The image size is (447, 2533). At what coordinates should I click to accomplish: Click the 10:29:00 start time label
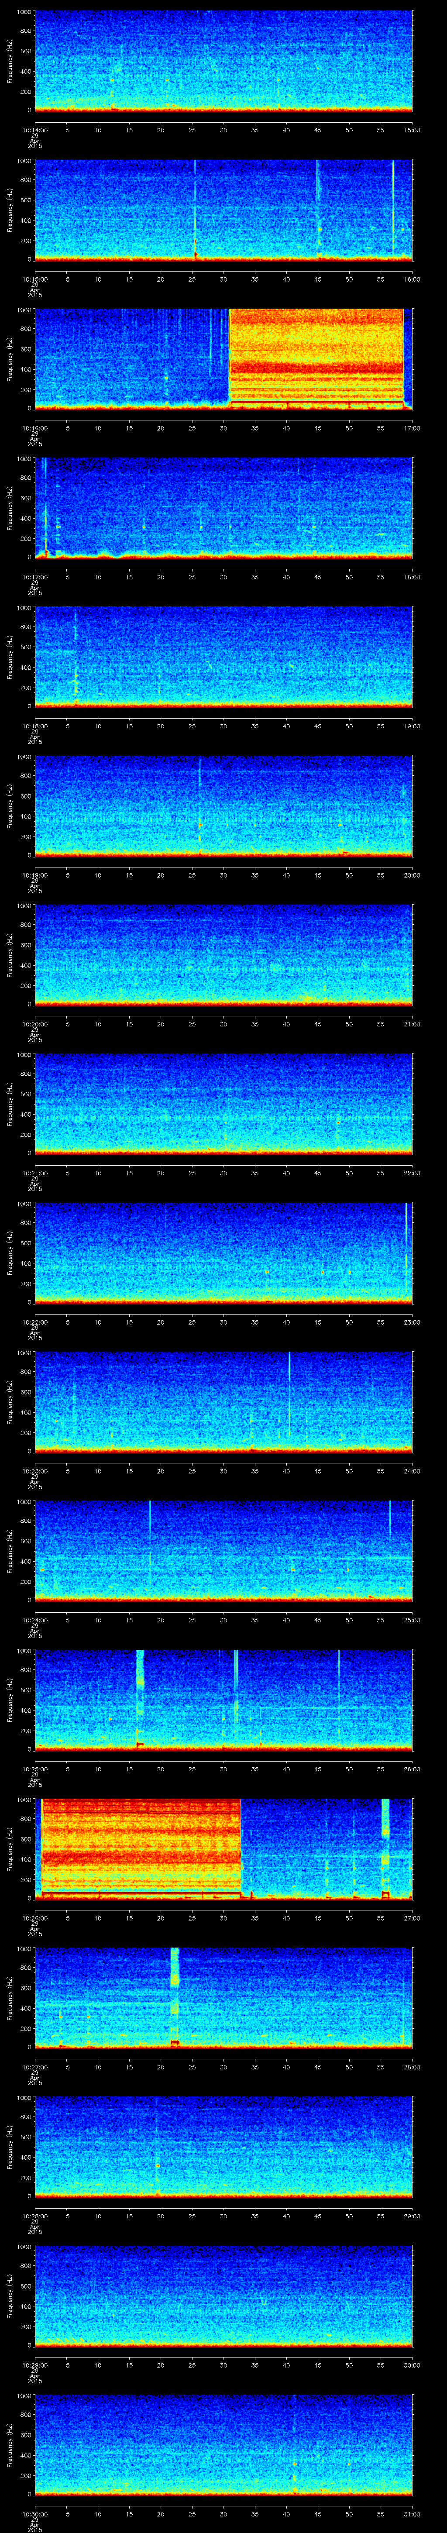click(x=34, y=2365)
